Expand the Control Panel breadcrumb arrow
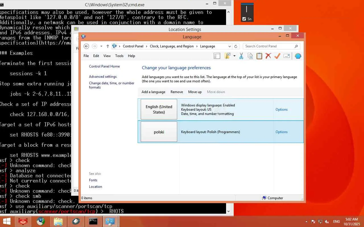Viewport: 364px width, 227px height. coord(147,46)
